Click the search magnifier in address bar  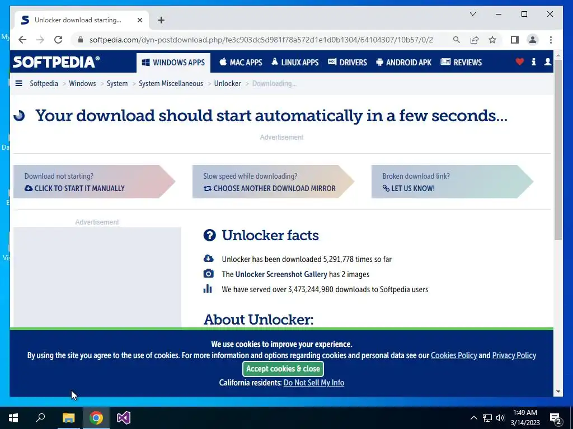pos(457,40)
